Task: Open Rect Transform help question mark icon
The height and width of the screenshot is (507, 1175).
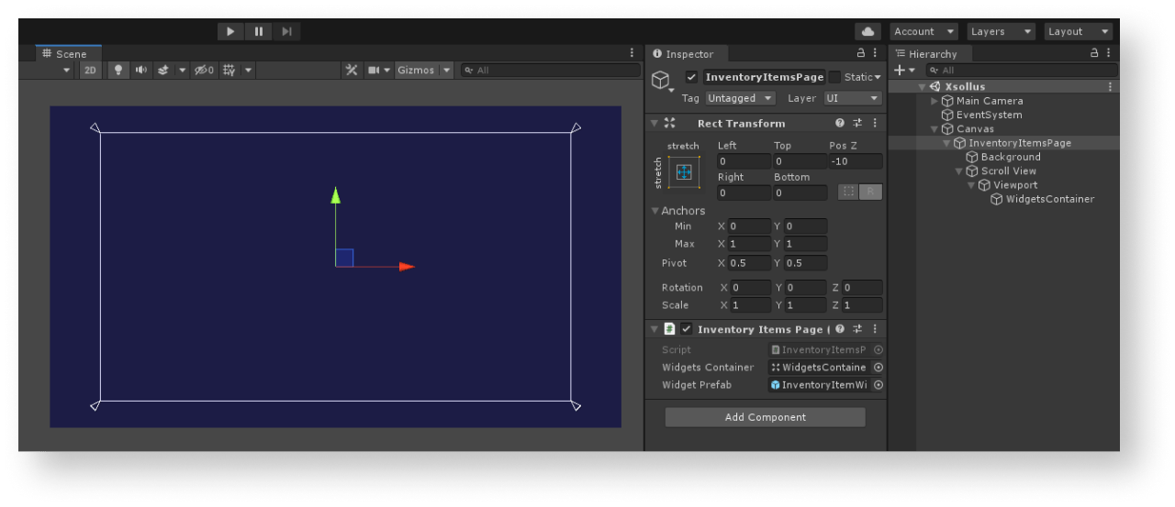Action: 840,123
